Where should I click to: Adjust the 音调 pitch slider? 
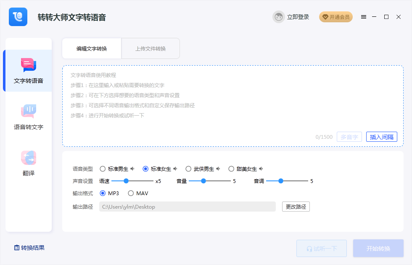pos(280,181)
